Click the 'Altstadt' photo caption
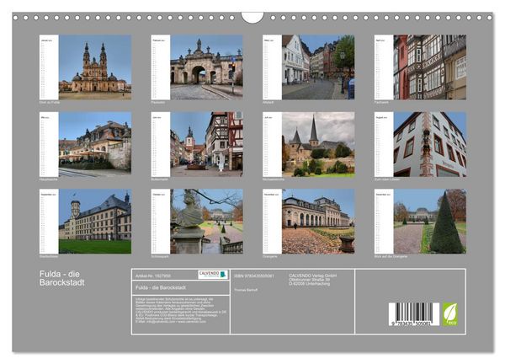Screen dimensions: 505x364 [x=268, y=102]
